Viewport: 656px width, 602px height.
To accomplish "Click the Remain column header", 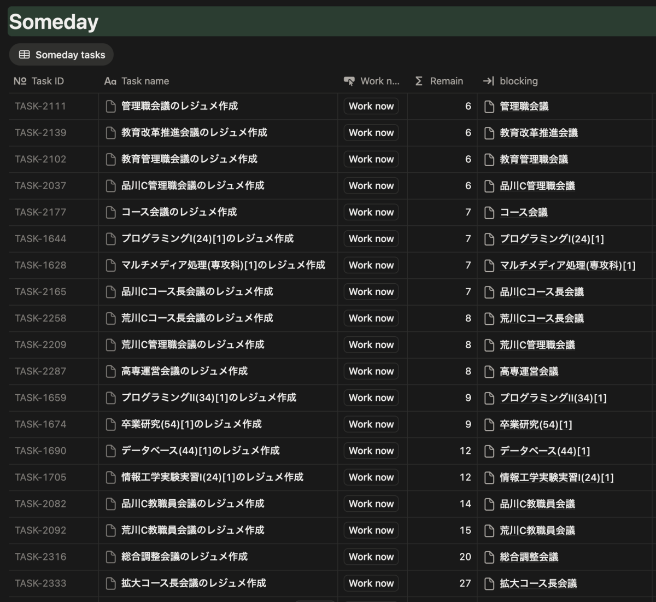I will pyautogui.click(x=439, y=81).
